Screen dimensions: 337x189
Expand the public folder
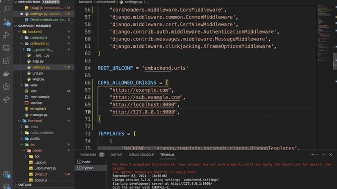coord(22,139)
